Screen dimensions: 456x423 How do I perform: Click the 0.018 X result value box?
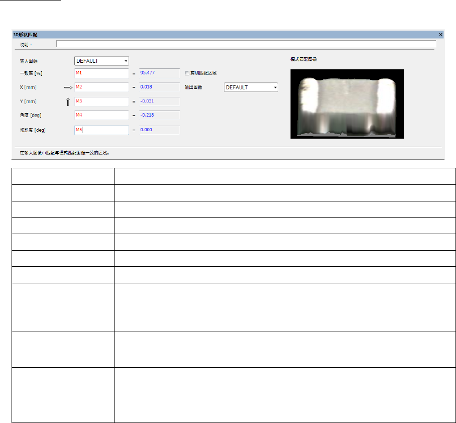pyautogui.click(x=159, y=87)
